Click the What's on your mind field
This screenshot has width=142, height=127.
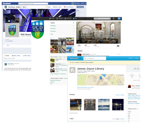[17, 58]
